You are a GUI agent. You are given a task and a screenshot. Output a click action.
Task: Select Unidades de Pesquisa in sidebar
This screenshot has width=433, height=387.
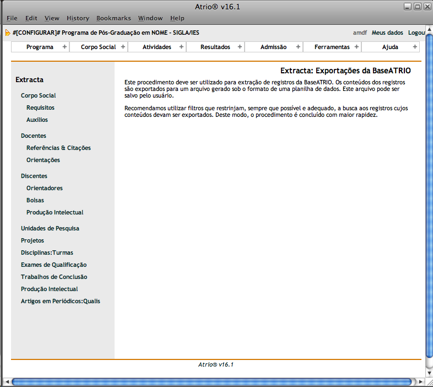point(50,228)
